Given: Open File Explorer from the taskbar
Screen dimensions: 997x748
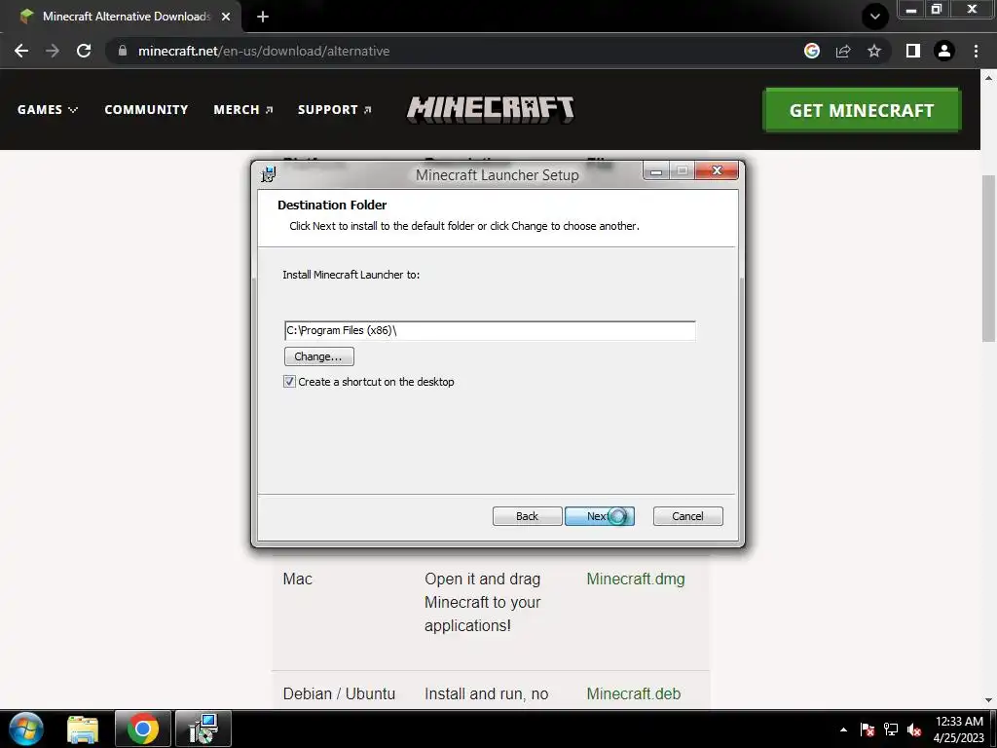Looking at the screenshot, I should tap(83, 729).
